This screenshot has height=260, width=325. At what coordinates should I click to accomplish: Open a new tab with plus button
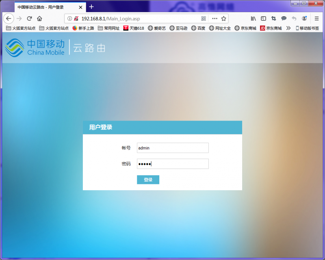(91, 7)
